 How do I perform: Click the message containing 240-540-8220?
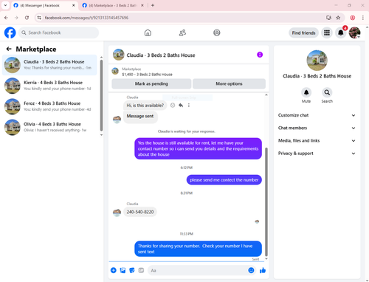(x=140, y=212)
